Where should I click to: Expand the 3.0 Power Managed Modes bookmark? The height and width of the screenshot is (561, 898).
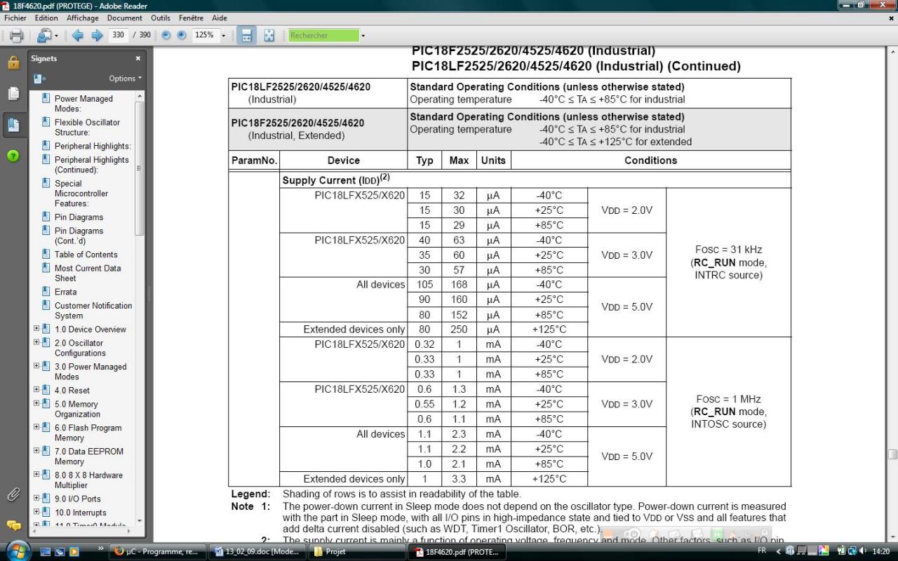point(36,366)
